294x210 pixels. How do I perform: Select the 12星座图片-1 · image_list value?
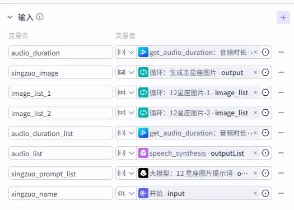click(x=199, y=92)
